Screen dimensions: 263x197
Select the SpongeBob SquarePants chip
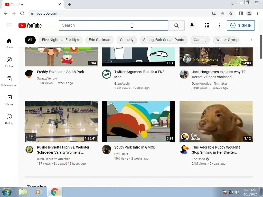(x=164, y=40)
